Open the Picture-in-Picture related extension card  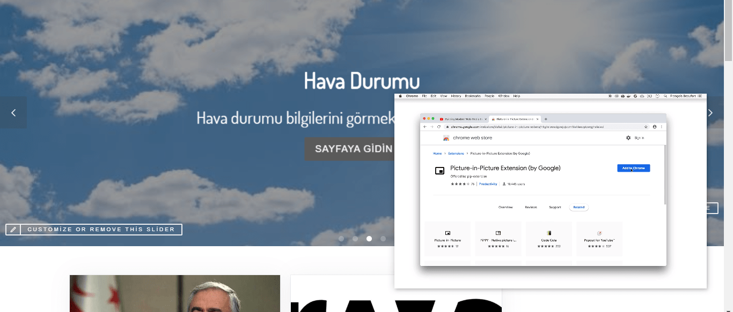[x=448, y=239]
